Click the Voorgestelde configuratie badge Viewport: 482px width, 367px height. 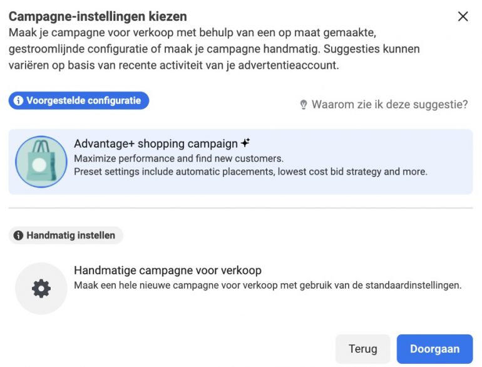79,101
